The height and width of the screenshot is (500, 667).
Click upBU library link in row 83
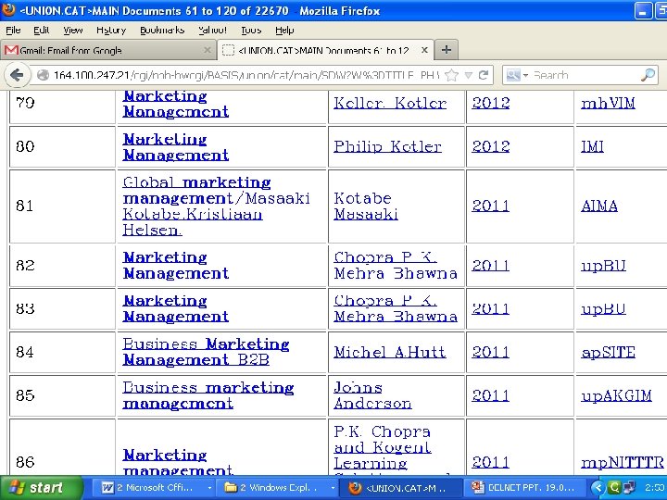[604, 309]
